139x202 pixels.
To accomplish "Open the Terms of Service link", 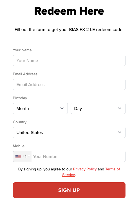I will 113,169.
